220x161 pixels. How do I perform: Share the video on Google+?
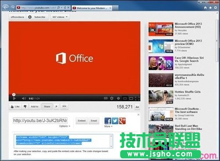pyautogui.click(x=122, y=121)
